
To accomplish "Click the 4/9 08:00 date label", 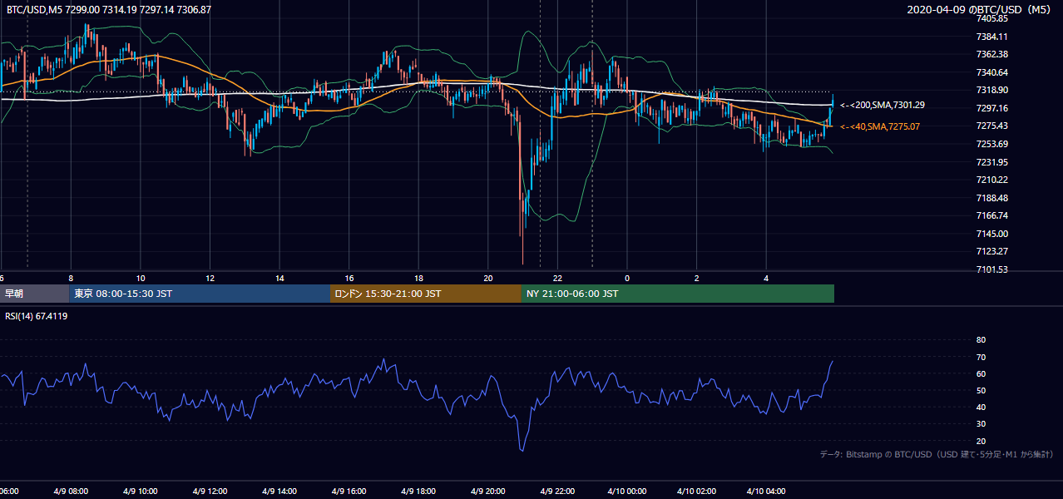I will (72, 492).
